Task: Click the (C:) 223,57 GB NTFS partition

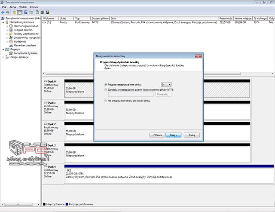Action: click(169, 175)
